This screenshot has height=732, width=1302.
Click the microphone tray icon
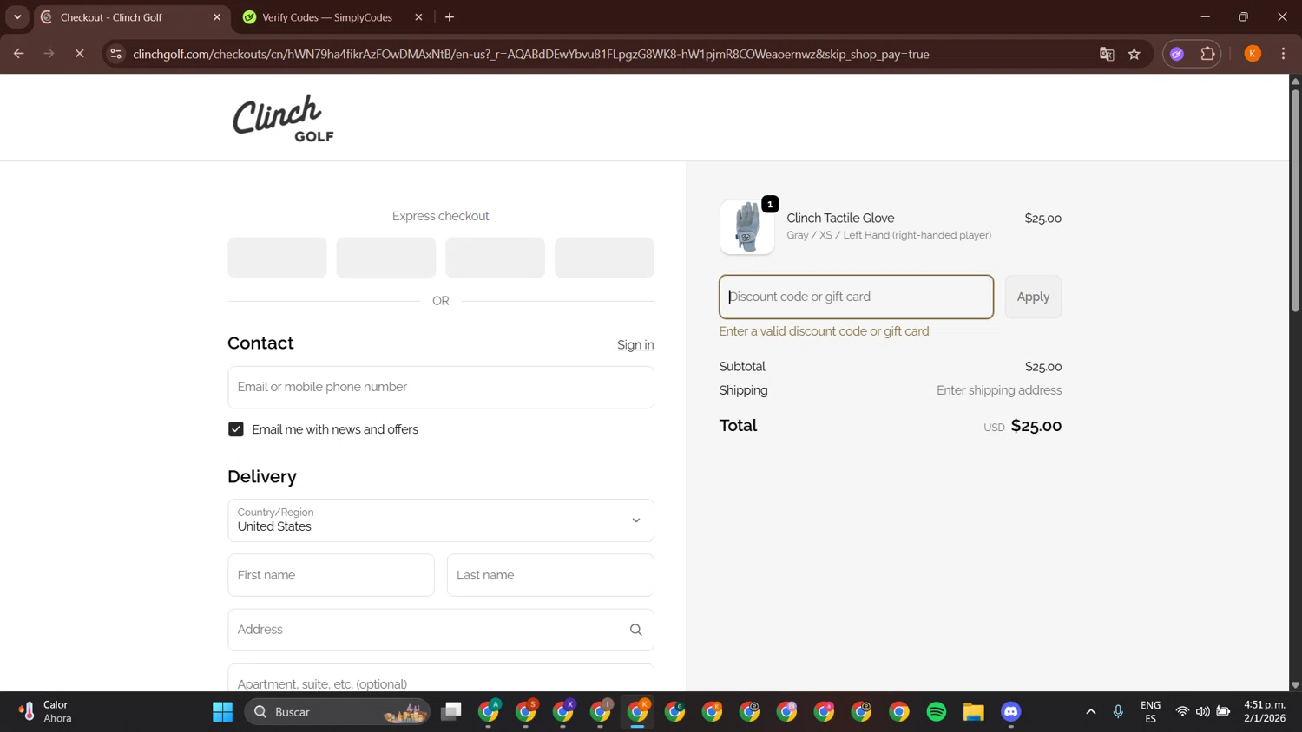[x=1118, y=712]
